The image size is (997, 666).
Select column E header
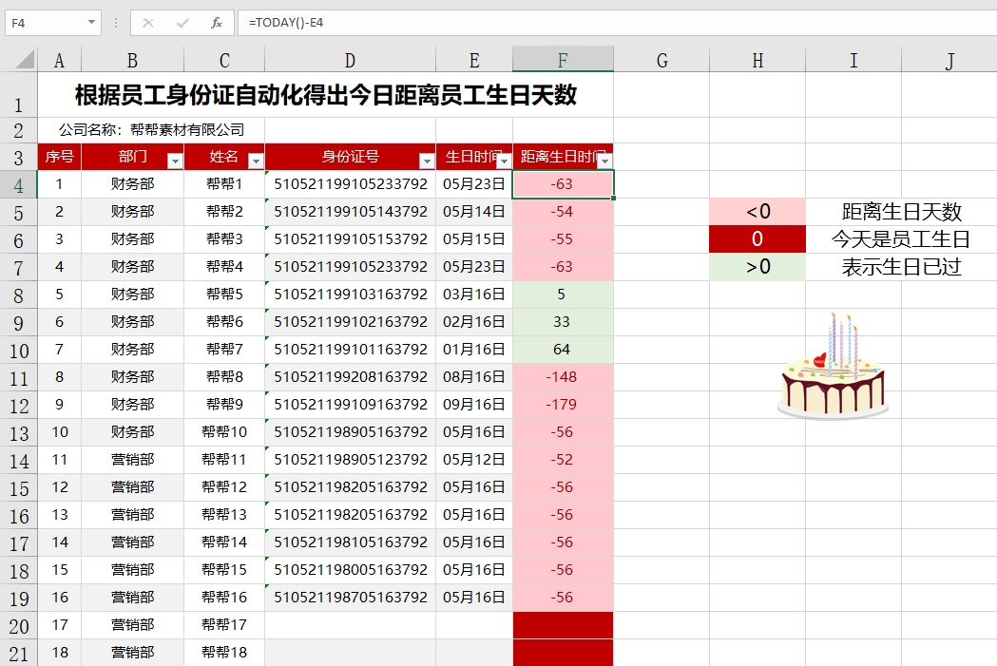coord(474,61)
